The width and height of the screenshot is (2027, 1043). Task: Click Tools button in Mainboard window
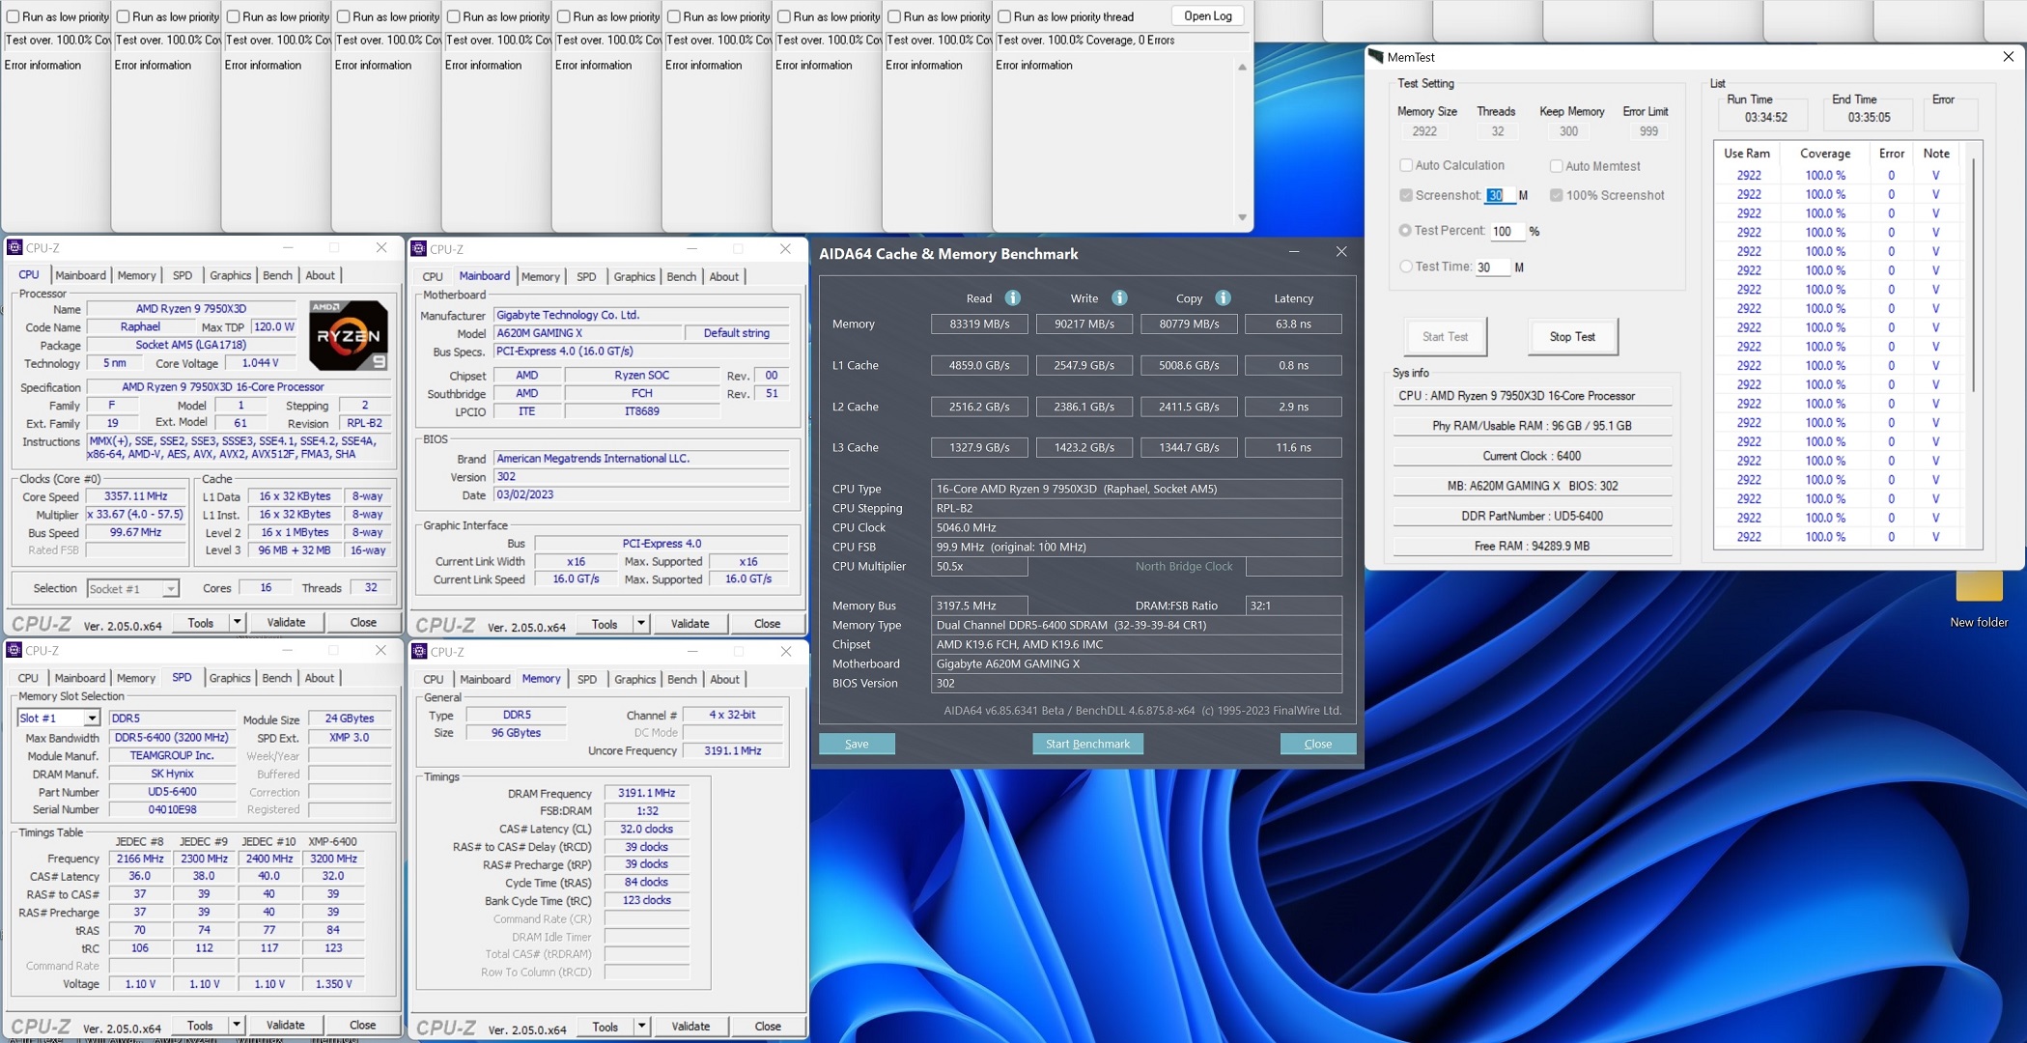pos(605,624)
